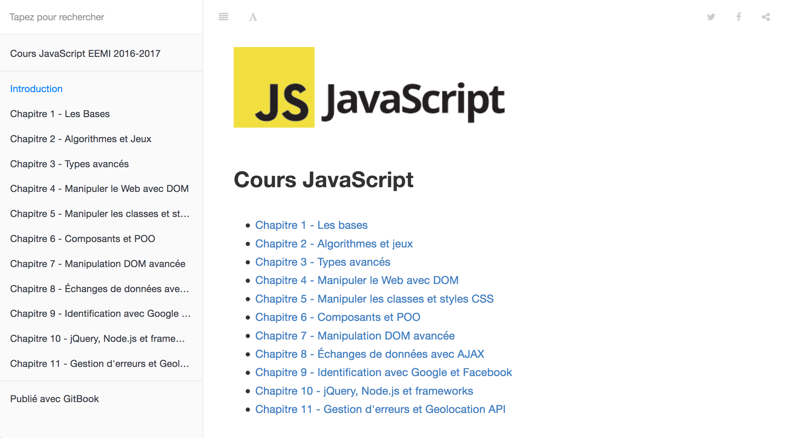Share page on Twitter
785x438 pixels.
pyautogui.click(x=711, y=17)
